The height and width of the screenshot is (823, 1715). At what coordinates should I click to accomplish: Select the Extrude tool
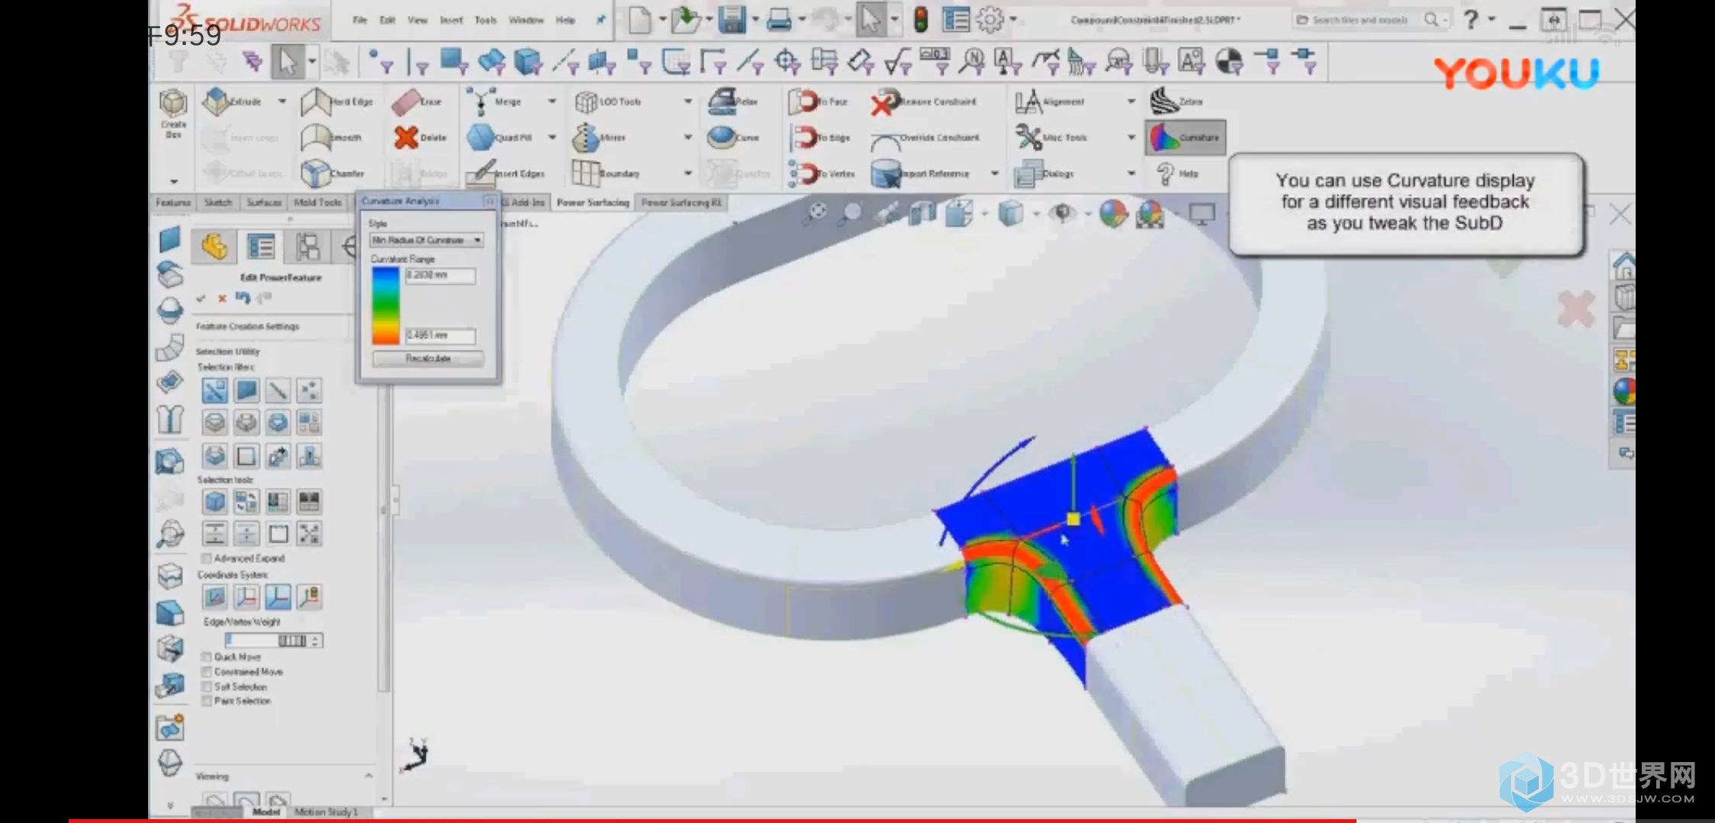coord(233,101)
